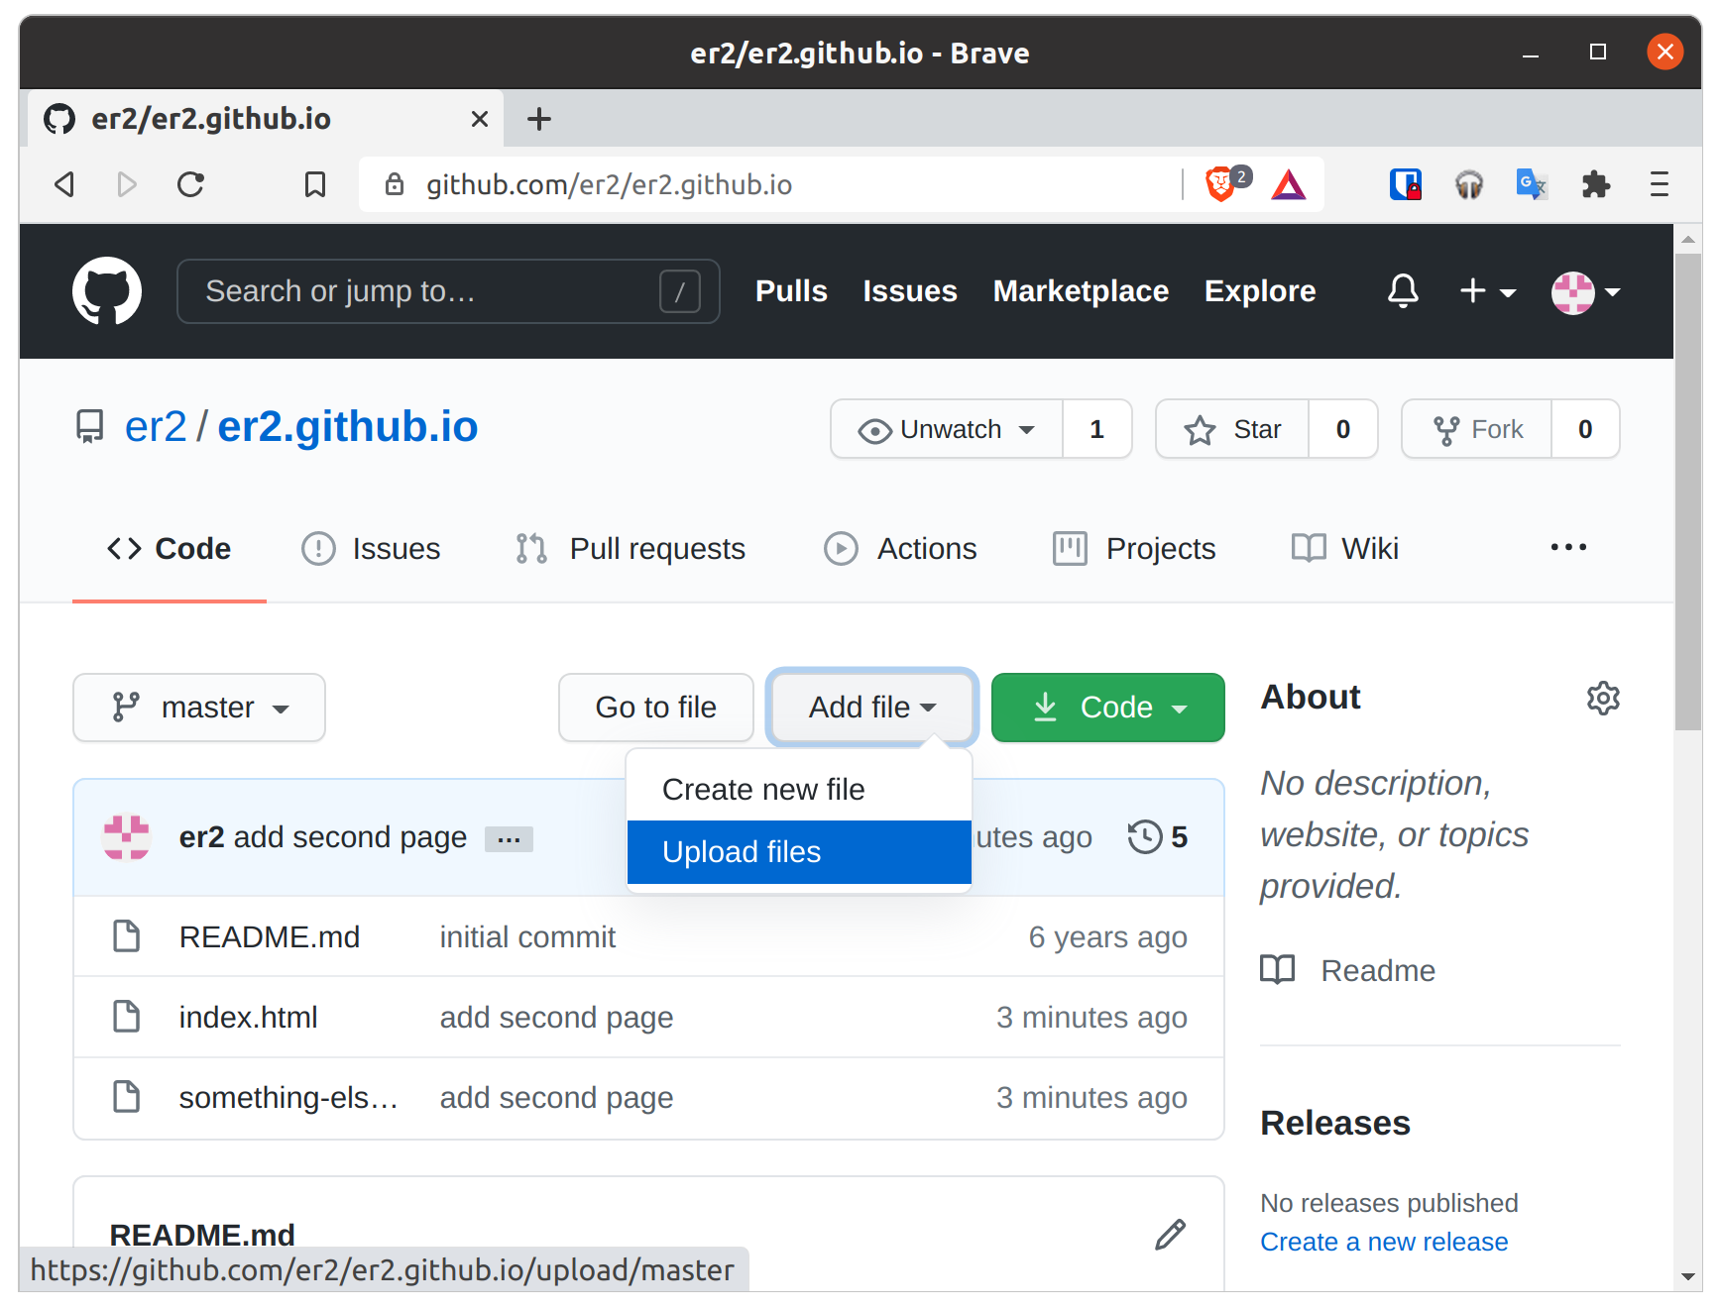Expand the green Code dropdown

tap(1108, 708)
